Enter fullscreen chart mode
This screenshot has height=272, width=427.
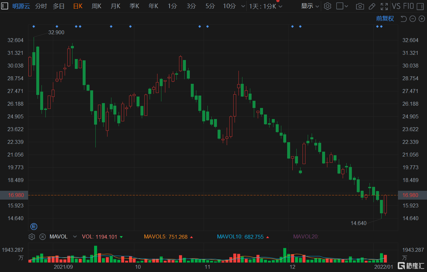coord(385,6)
